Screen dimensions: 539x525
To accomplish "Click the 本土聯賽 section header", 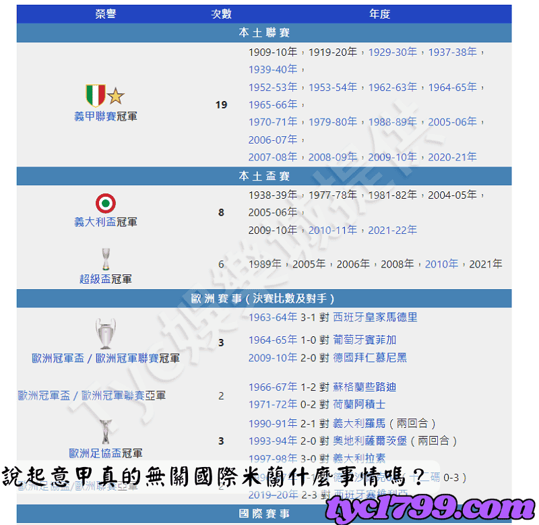I will pos(264,32).
